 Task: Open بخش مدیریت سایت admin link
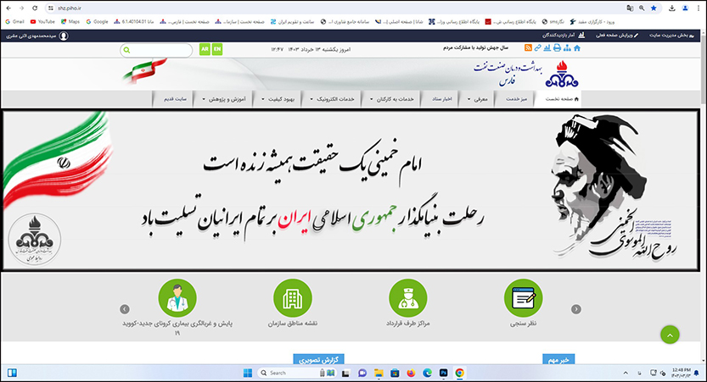click(672, 36)
